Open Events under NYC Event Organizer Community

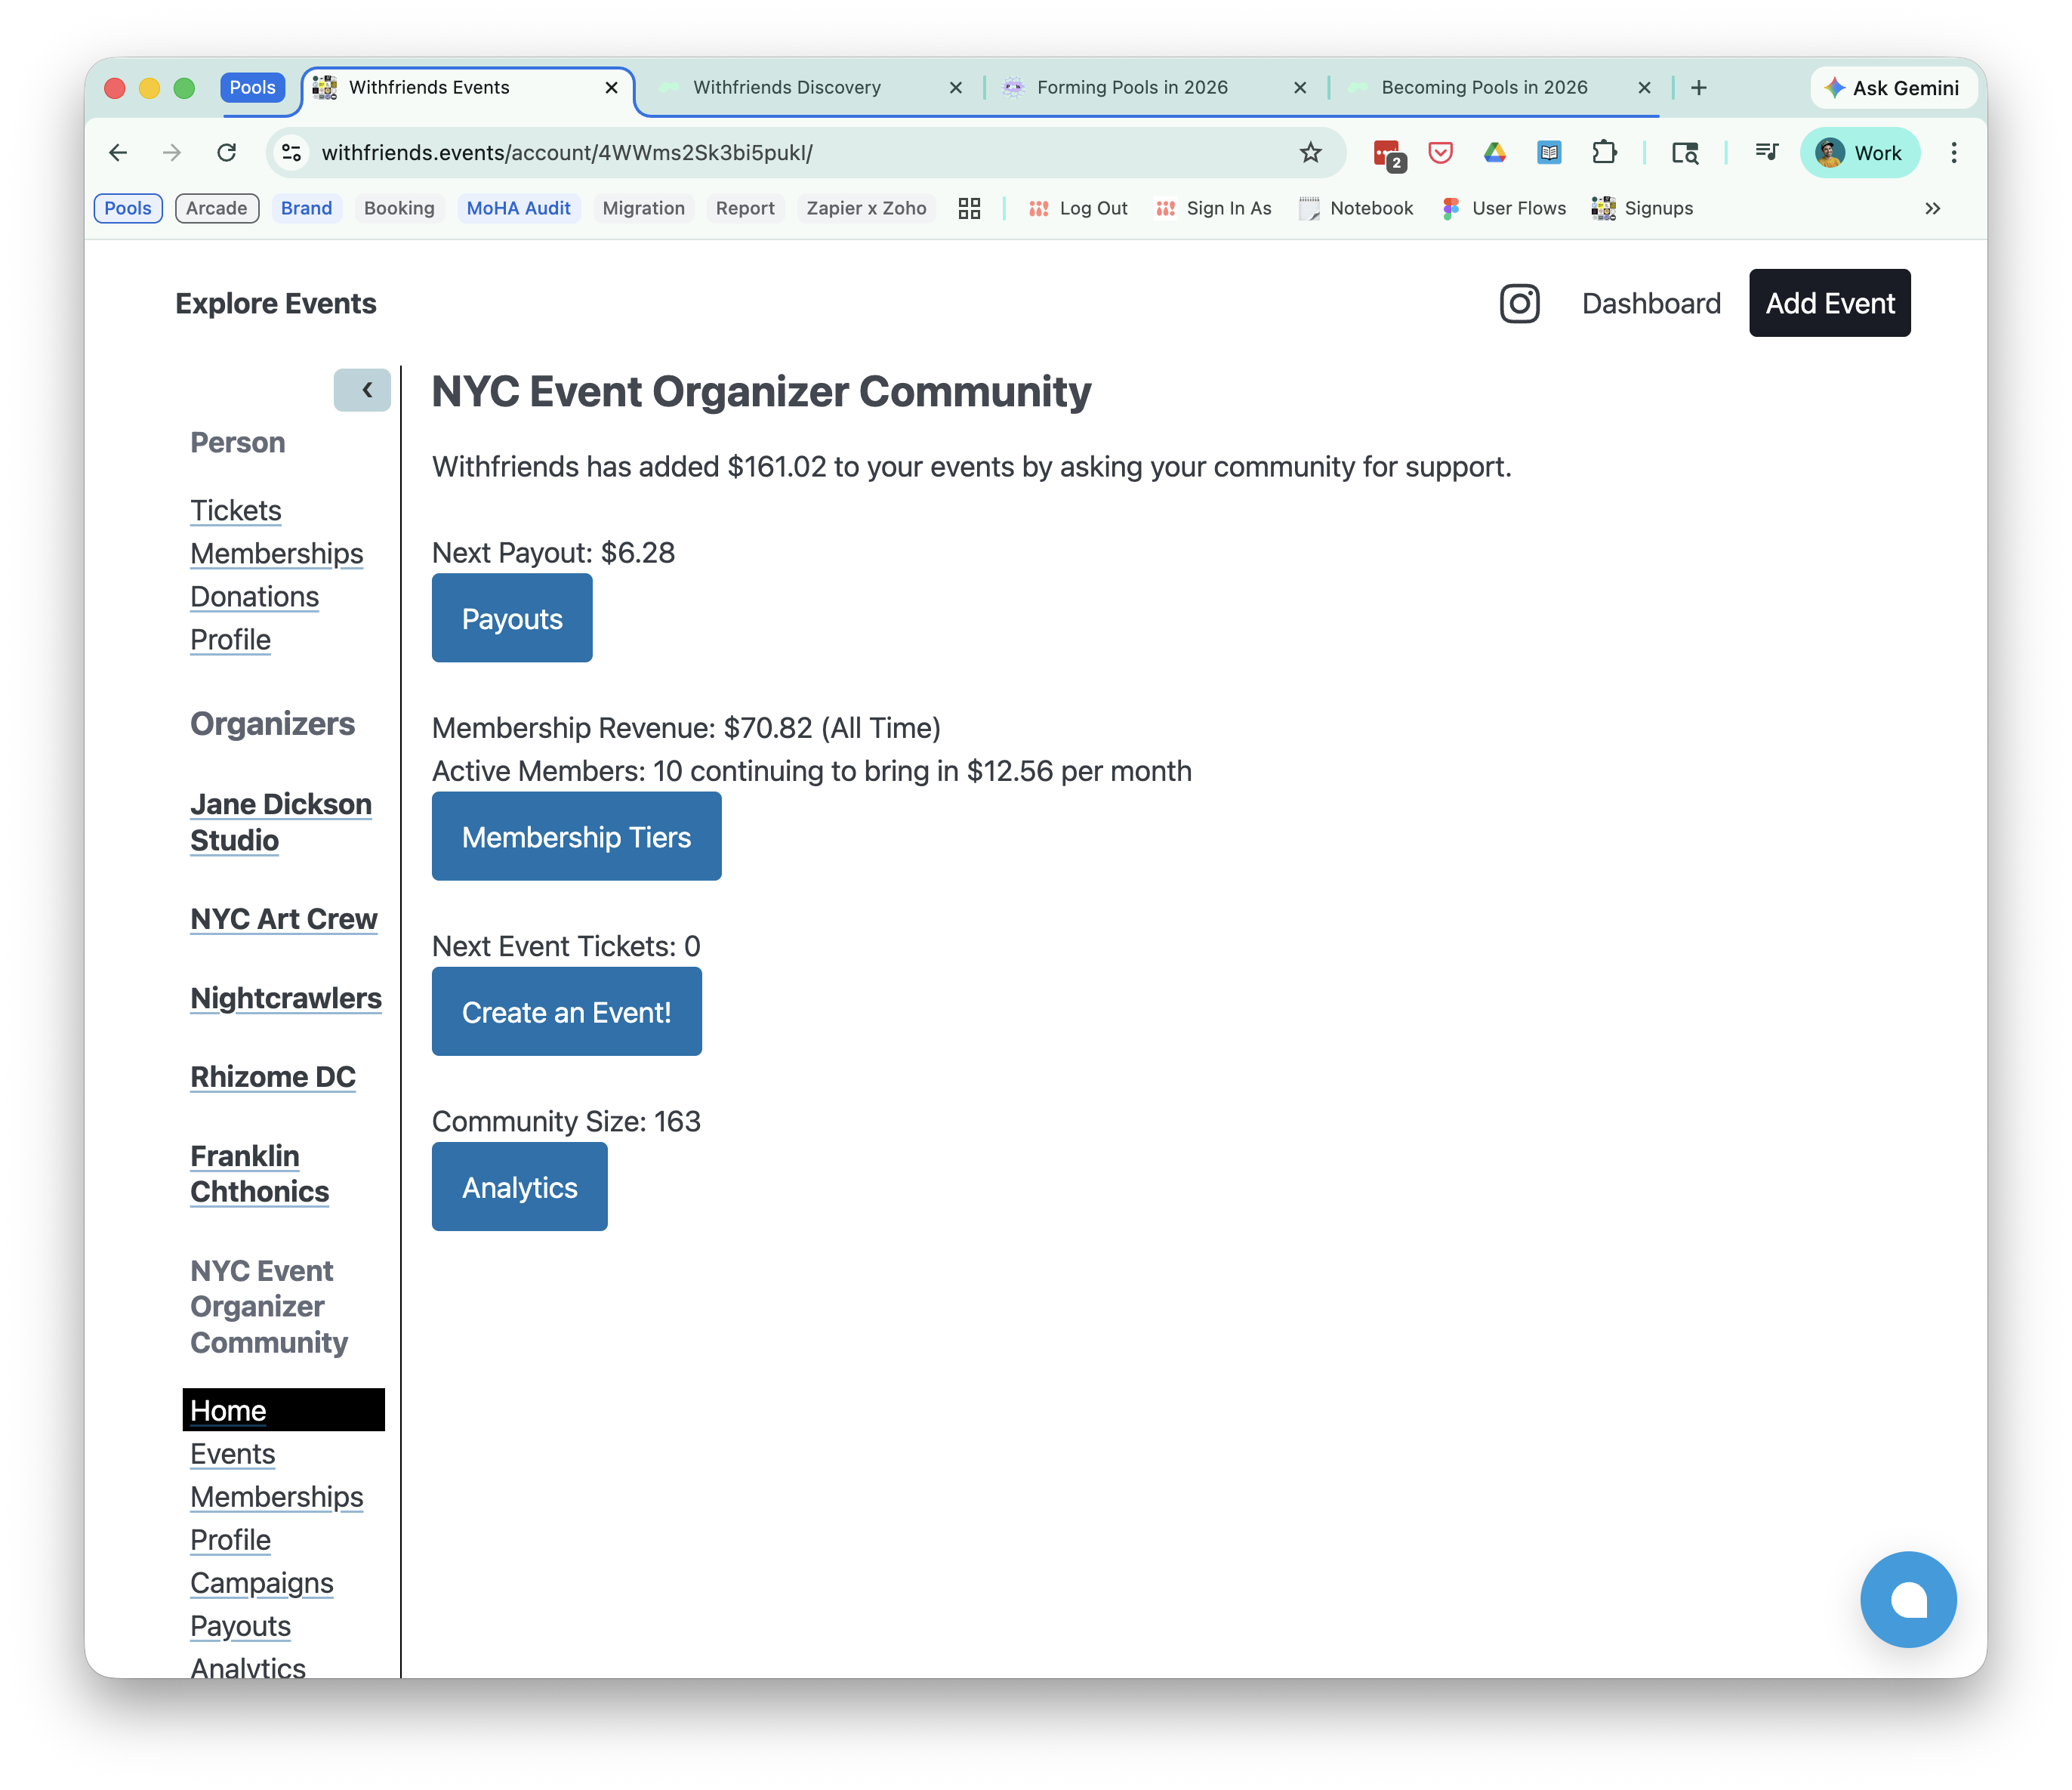click(233, 1453)
